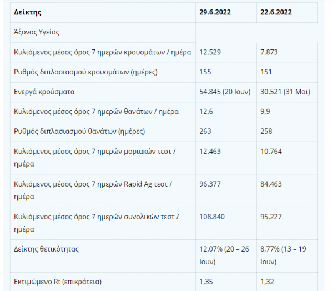Select the 12,6 deaths average value
Viewport: 333px width, 291px height.
click(x=206, y=112)
